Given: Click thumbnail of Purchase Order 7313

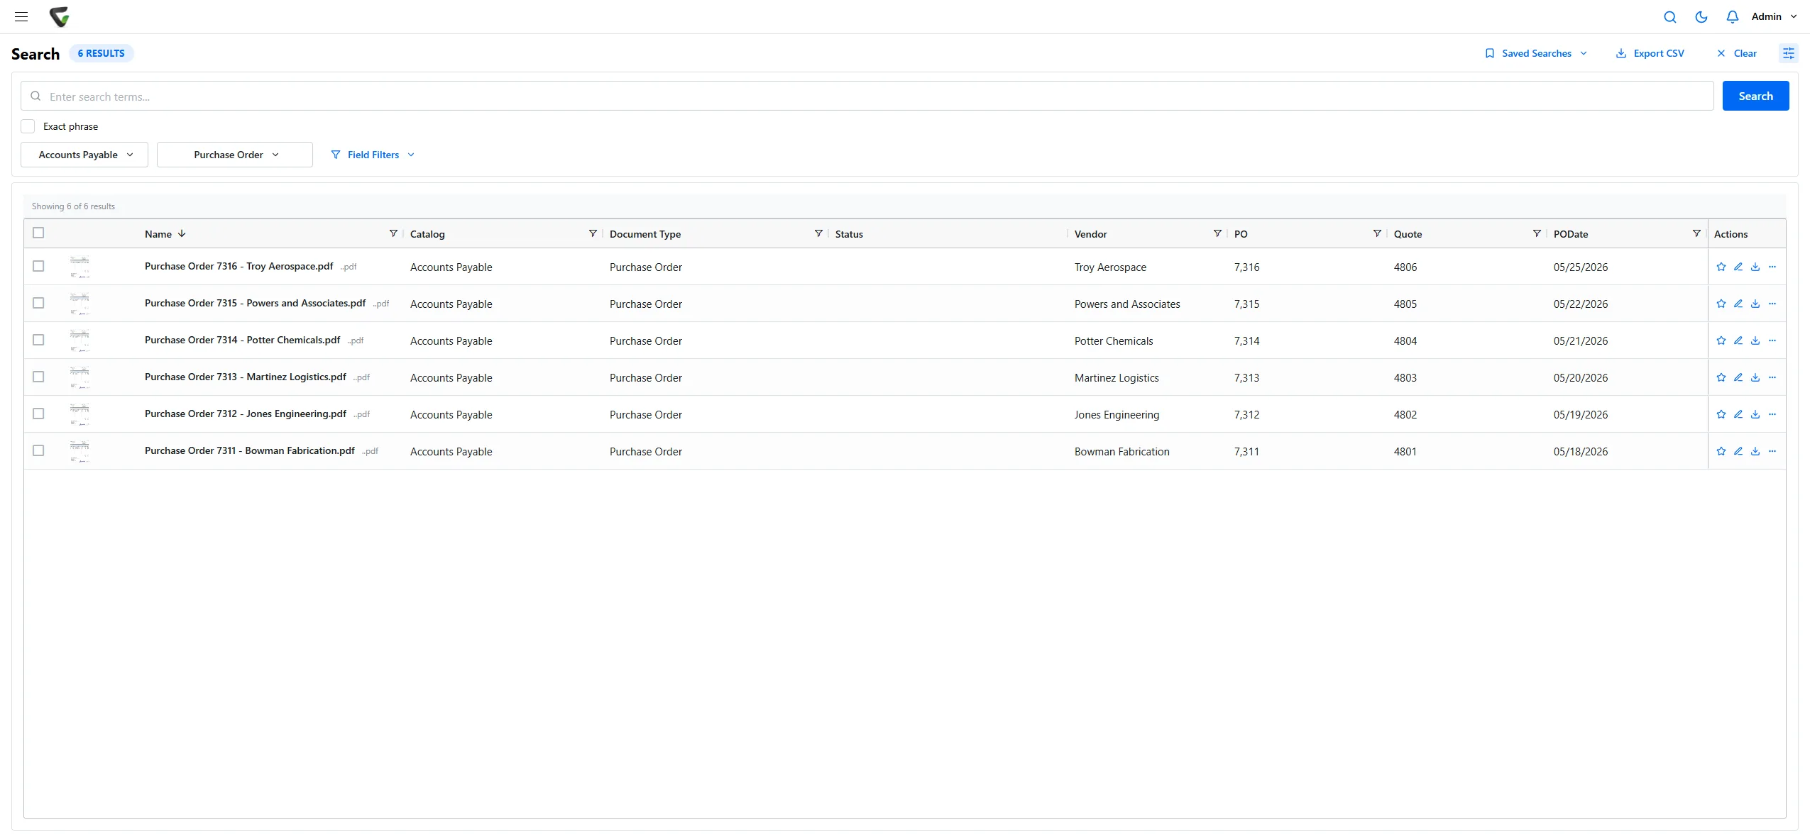Looking at the screenshot, I should 79,377.
